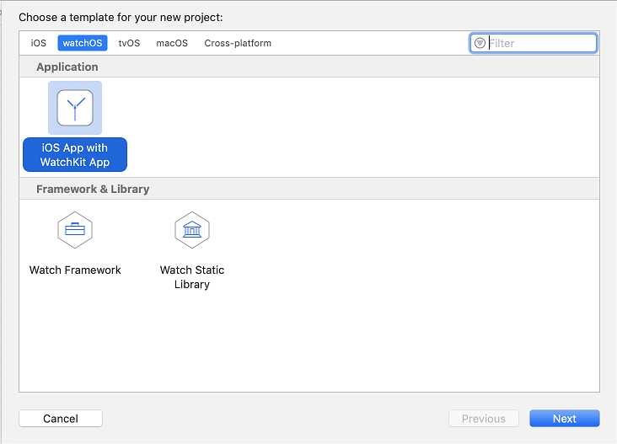Image resolution: width=617 pixels, height=444 pixels.
Task: Select the 'Watch Static Library' text label
Action: point(192,277)
